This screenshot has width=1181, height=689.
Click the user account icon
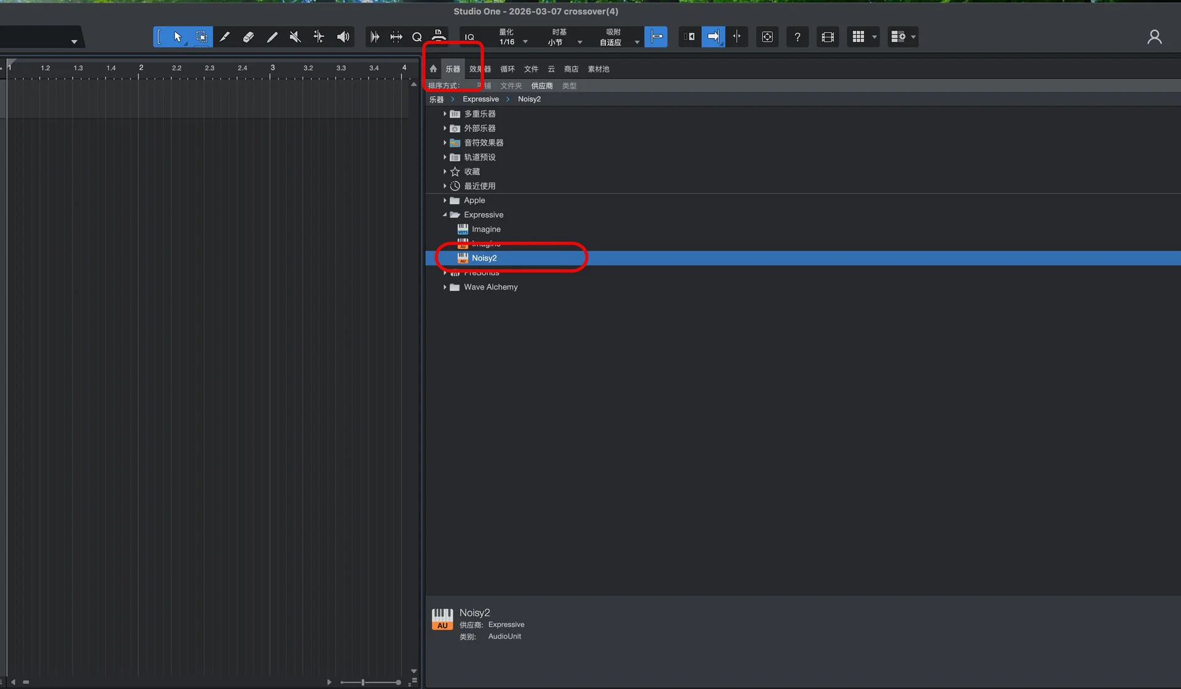(x=1154, y=37)
